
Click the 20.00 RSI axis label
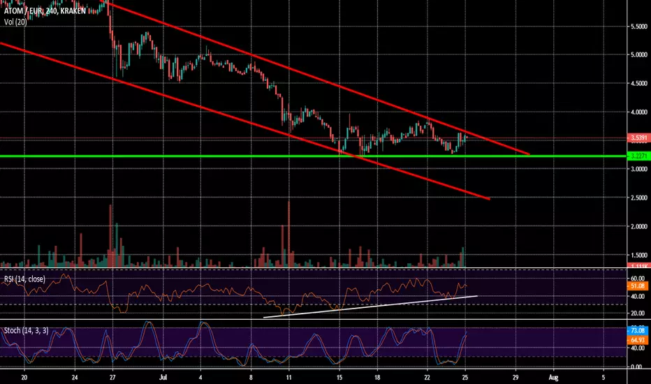point(637,313)
